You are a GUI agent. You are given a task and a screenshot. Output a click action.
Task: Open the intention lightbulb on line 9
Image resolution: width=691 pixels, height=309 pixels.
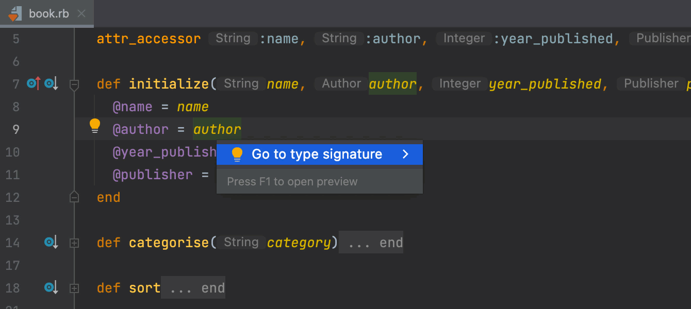pyautogui.click(x=95, y=126)
